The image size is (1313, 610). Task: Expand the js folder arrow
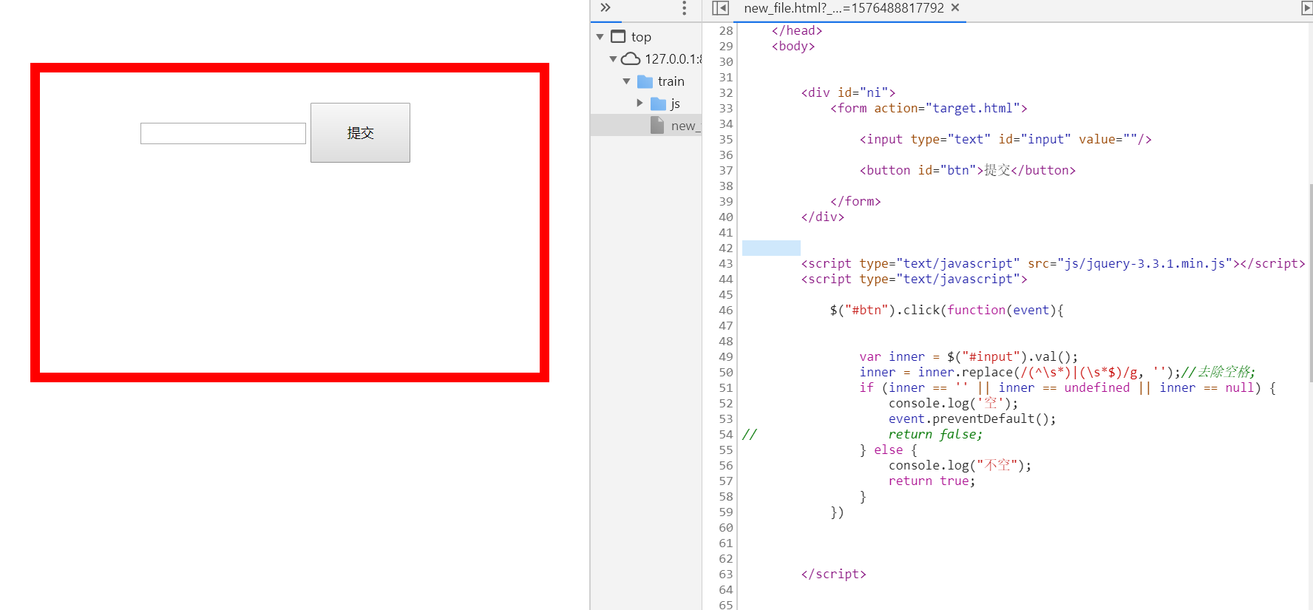pyautogui.click(x=640, y=104)
